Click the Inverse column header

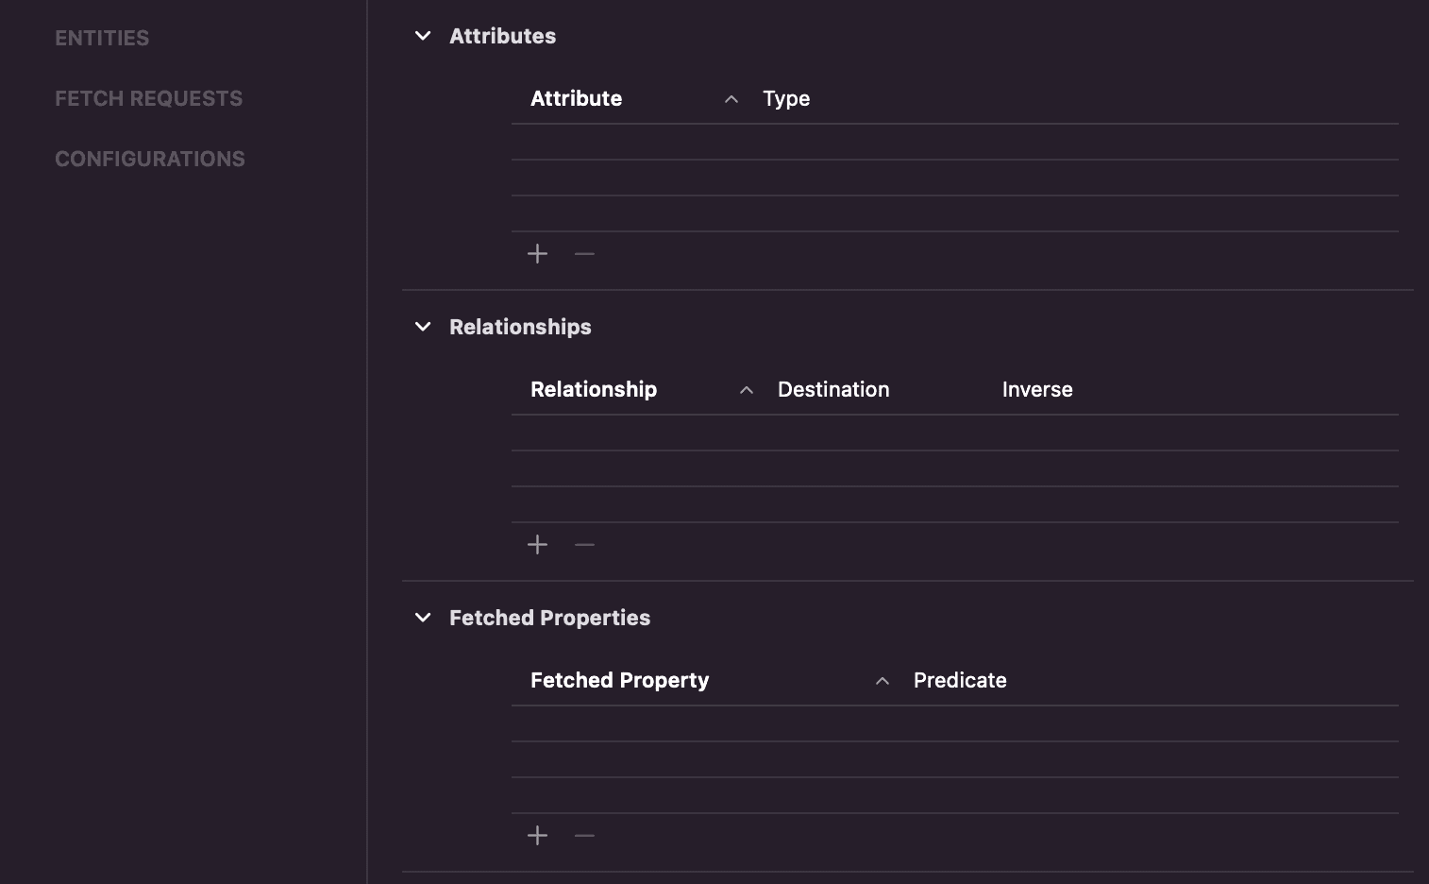(1037, 390)
